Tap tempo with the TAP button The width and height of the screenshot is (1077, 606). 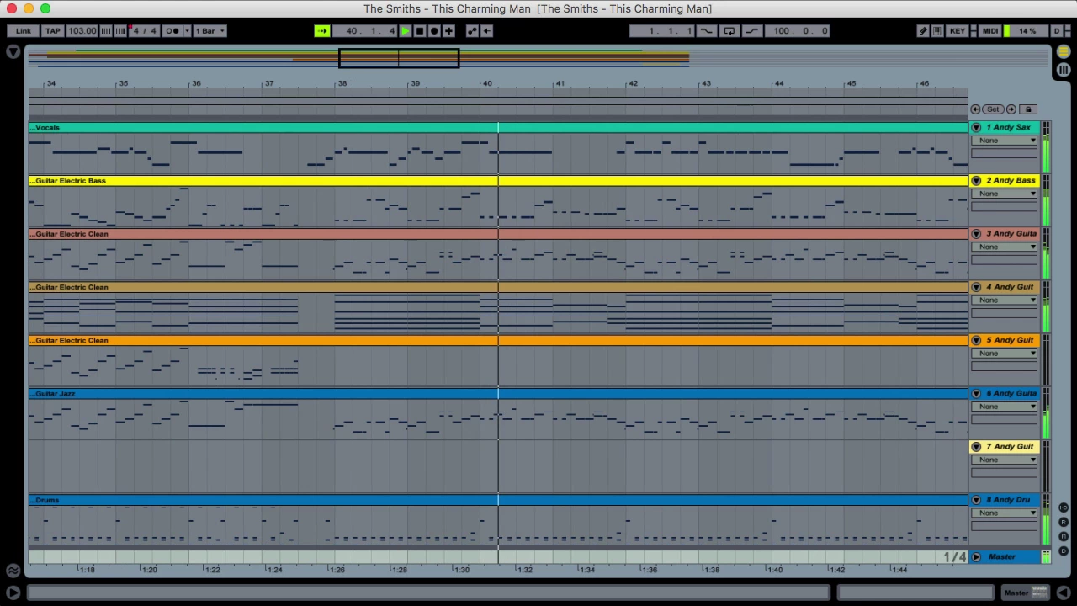point(52,31)
